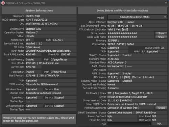Select Driver Version 11.1.0.43 value
Image resolution: width=169 pixels, height=127 pixels.
coord(113,101)
